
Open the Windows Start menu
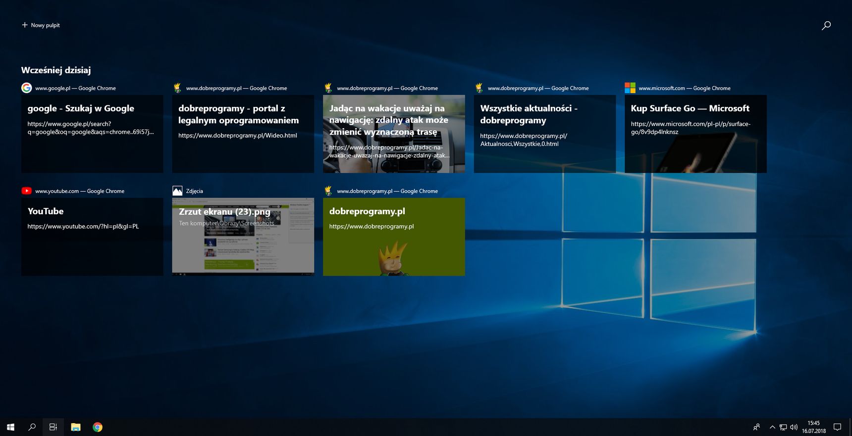pyautogui.click(x=10, y=427)
